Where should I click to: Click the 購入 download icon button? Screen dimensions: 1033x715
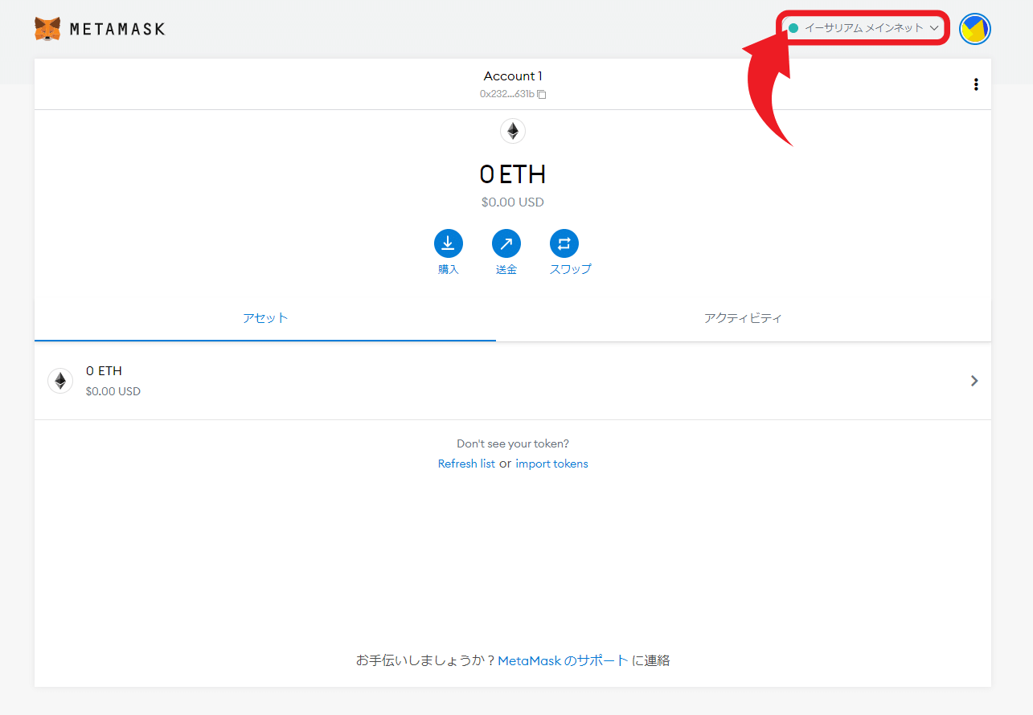click(449, 243)
